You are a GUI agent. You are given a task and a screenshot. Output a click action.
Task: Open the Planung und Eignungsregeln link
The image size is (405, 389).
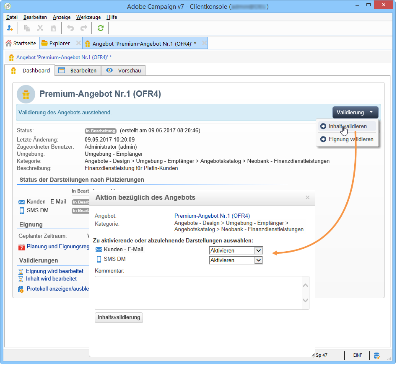[58, 246]
